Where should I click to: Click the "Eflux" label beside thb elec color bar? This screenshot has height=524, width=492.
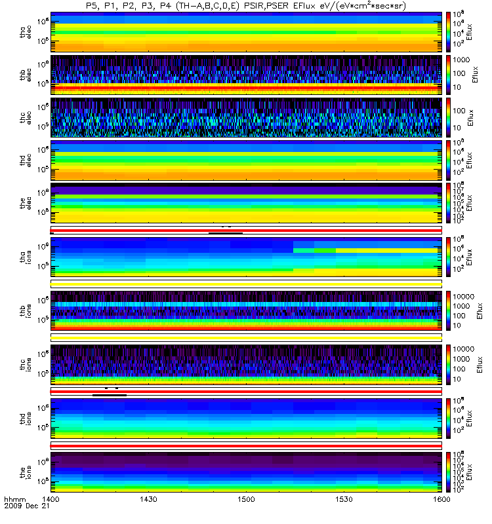click(475, 75)
